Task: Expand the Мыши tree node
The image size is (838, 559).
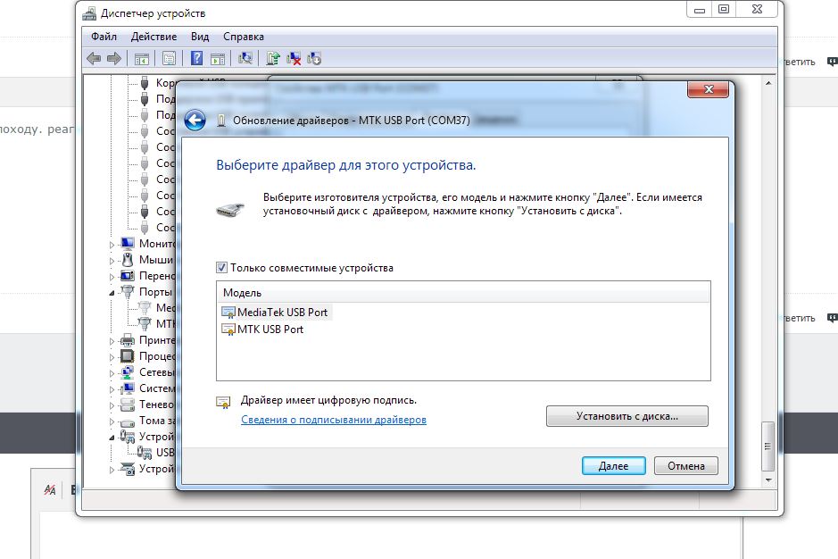Action: pyautogui.click(x=112, y=261)
